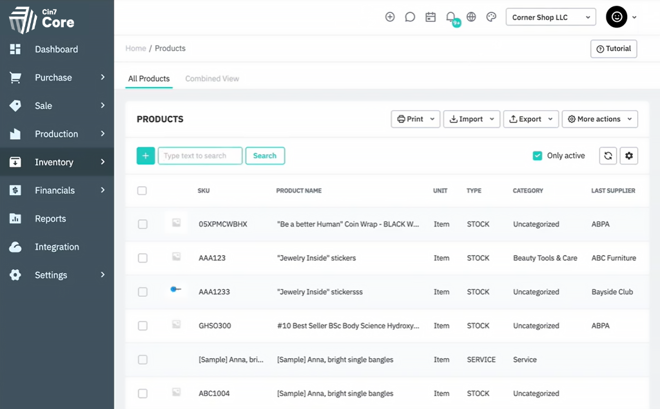660x409 pixels.
Task: Open the Print dropdown
Action: point(416,119)
